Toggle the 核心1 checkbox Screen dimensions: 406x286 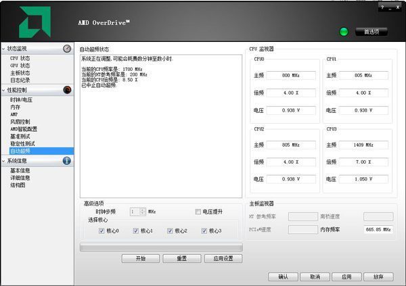coord(136,231)
